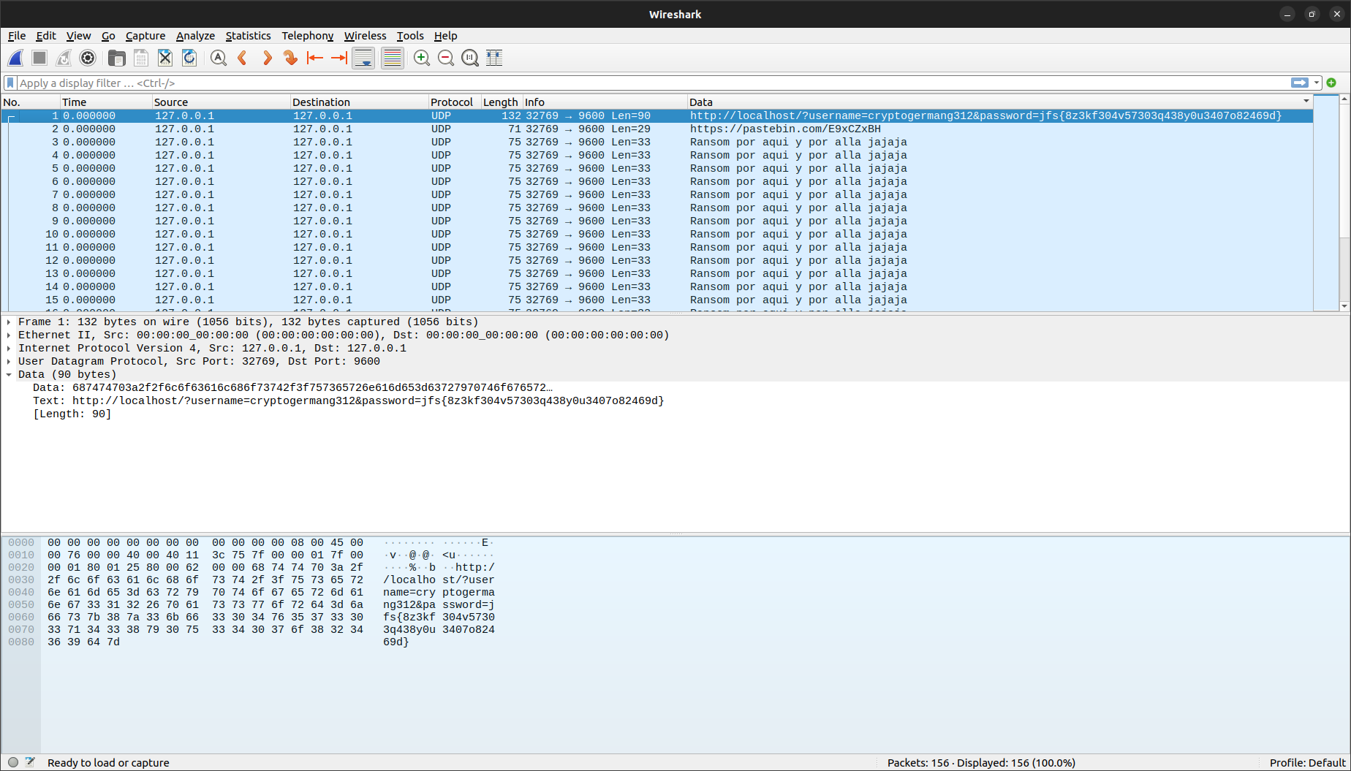The image size is (1351, 771).
Task: Sort by Destination column header
Action: pos(359,102)
